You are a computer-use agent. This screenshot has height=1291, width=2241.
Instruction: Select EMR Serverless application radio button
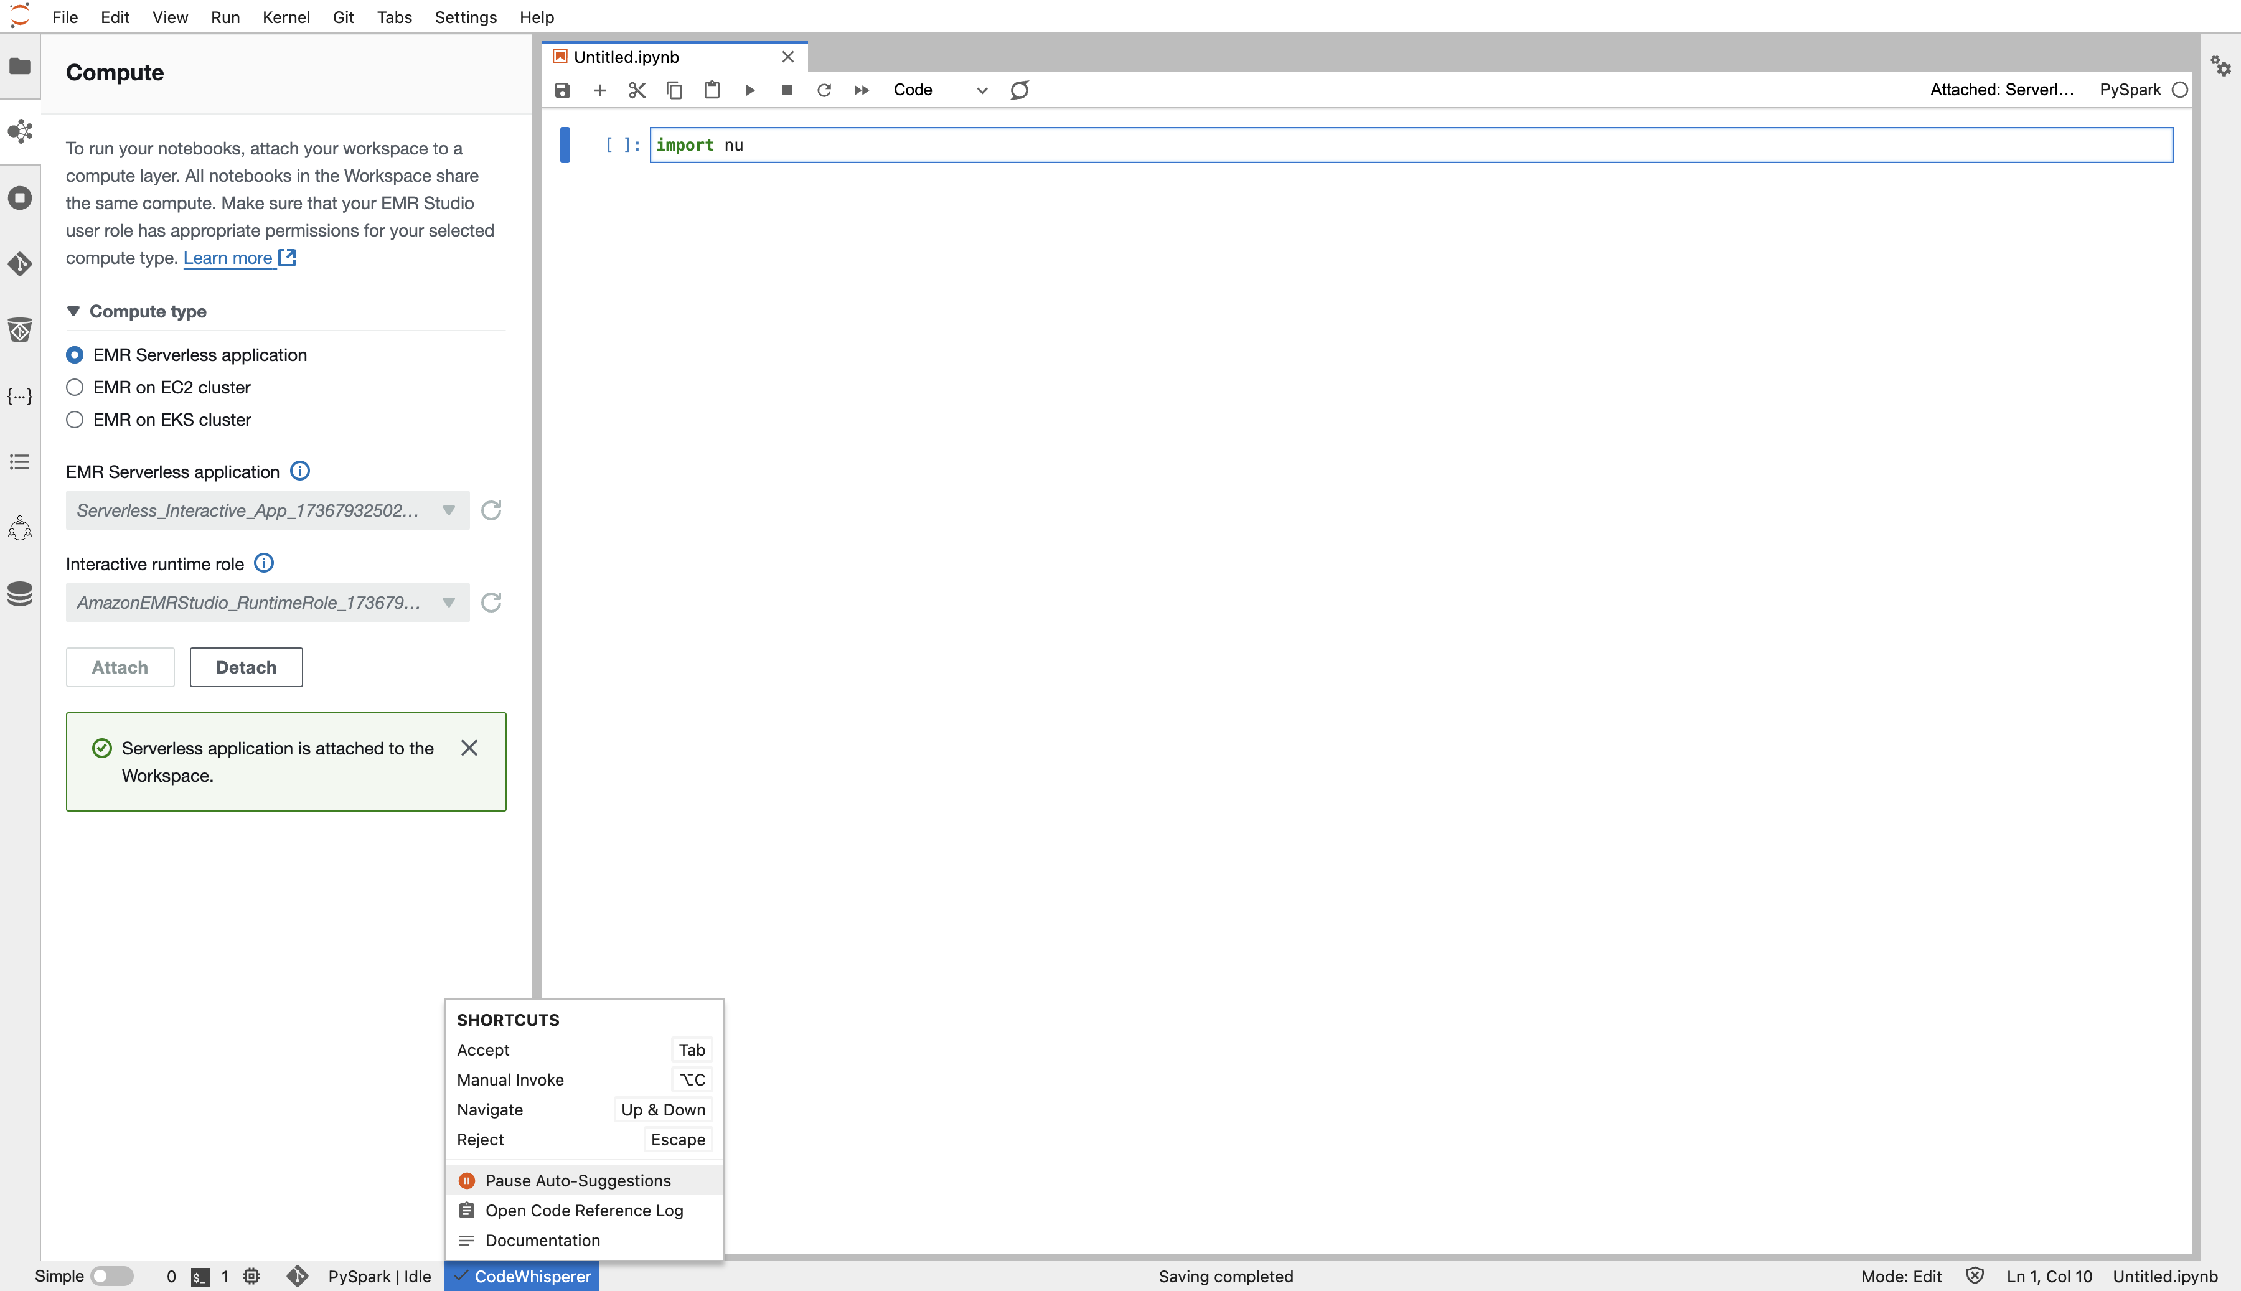pyautogui.click(x=75, y=355)
